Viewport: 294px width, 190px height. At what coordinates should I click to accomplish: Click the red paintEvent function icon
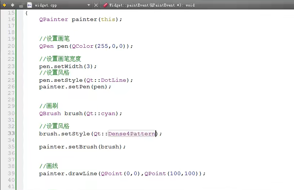pos(106,5)
